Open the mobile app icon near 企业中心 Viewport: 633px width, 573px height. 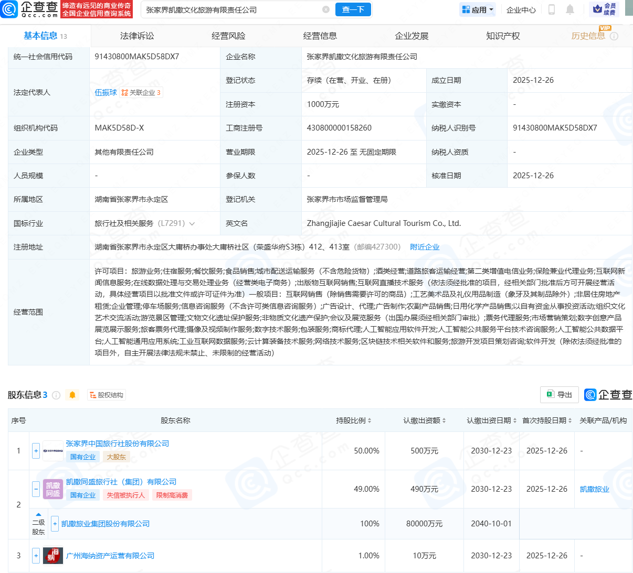click(551, 9)
